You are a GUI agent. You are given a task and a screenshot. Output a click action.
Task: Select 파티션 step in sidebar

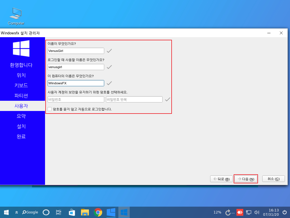[x=21, y=96]
